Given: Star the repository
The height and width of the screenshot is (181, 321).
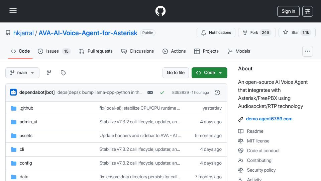Looking at the screenshot, I should [x=297, y=33].
